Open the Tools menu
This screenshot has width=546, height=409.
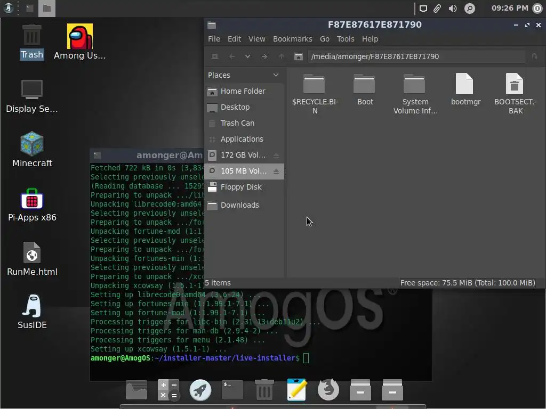[x=346, y=39]
